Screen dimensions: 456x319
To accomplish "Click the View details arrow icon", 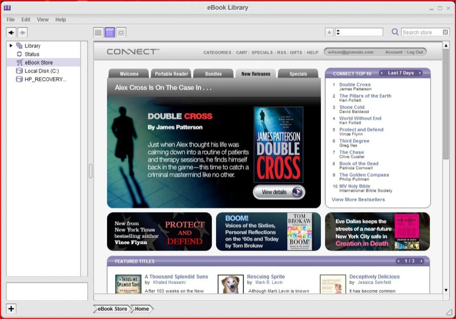I will pyautogui.click(x=297, y=192).
